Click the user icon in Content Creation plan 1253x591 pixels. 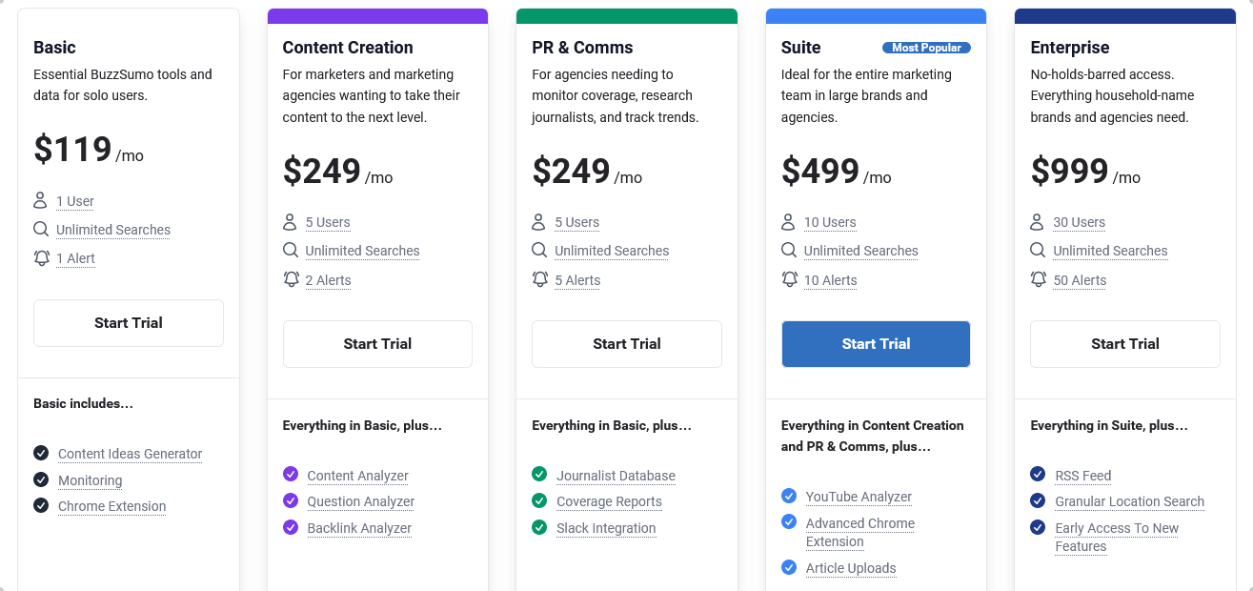[290, 221]
